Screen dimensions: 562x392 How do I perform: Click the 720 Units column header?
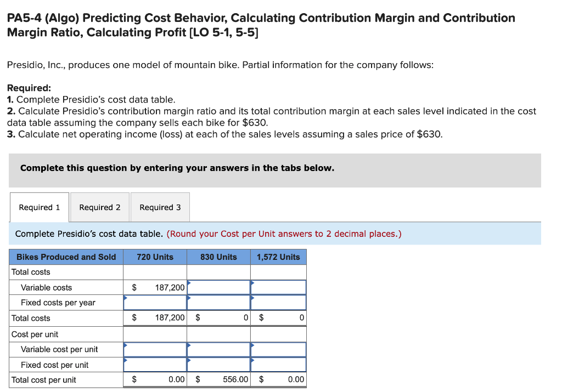point(155,256)
